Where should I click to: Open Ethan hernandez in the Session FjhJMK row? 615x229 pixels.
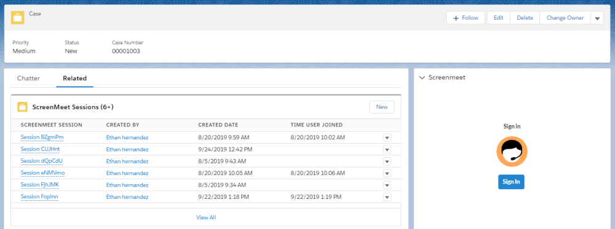click(x=127, y=185)
